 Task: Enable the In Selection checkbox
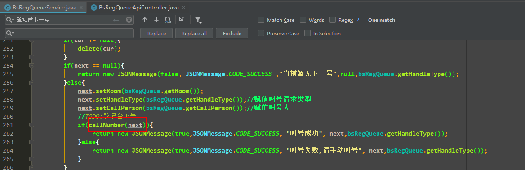pos(307,34)
